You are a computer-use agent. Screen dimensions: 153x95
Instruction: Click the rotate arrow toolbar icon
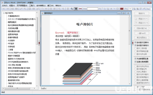point(42,9)
